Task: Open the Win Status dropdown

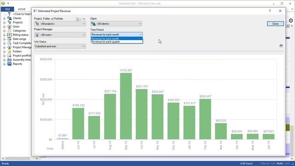Action: pyautogui.click(x=60, y=46)
